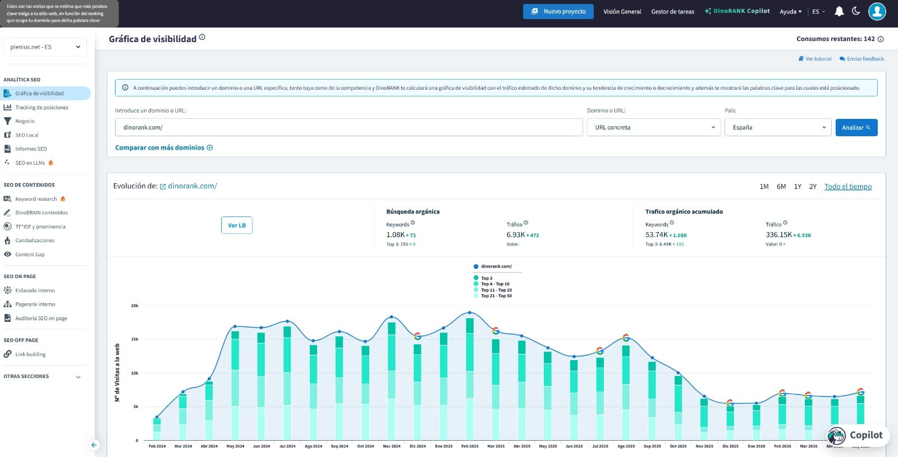Screen dimensions: 898x457
Task: Select Todo el tiempo range
Action: [x=848, y=187]
